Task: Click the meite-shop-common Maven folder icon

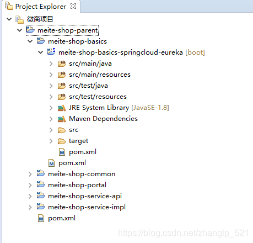Action: 41,173
